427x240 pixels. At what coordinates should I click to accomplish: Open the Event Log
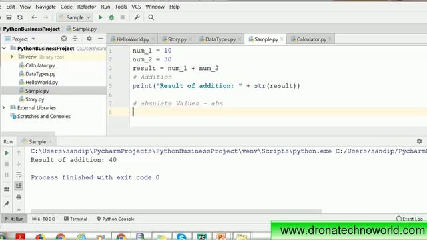410,219
